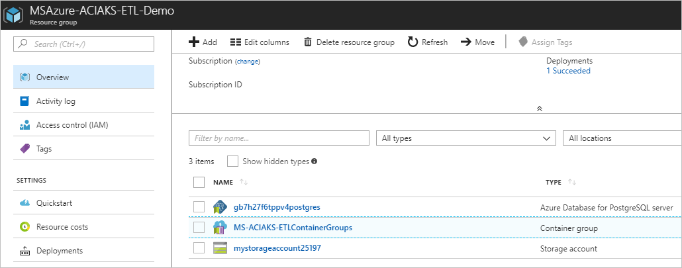This screenshot has height=268, width=682.
Task: Click the resource group cube icon in header
Action: pos(13,15)
